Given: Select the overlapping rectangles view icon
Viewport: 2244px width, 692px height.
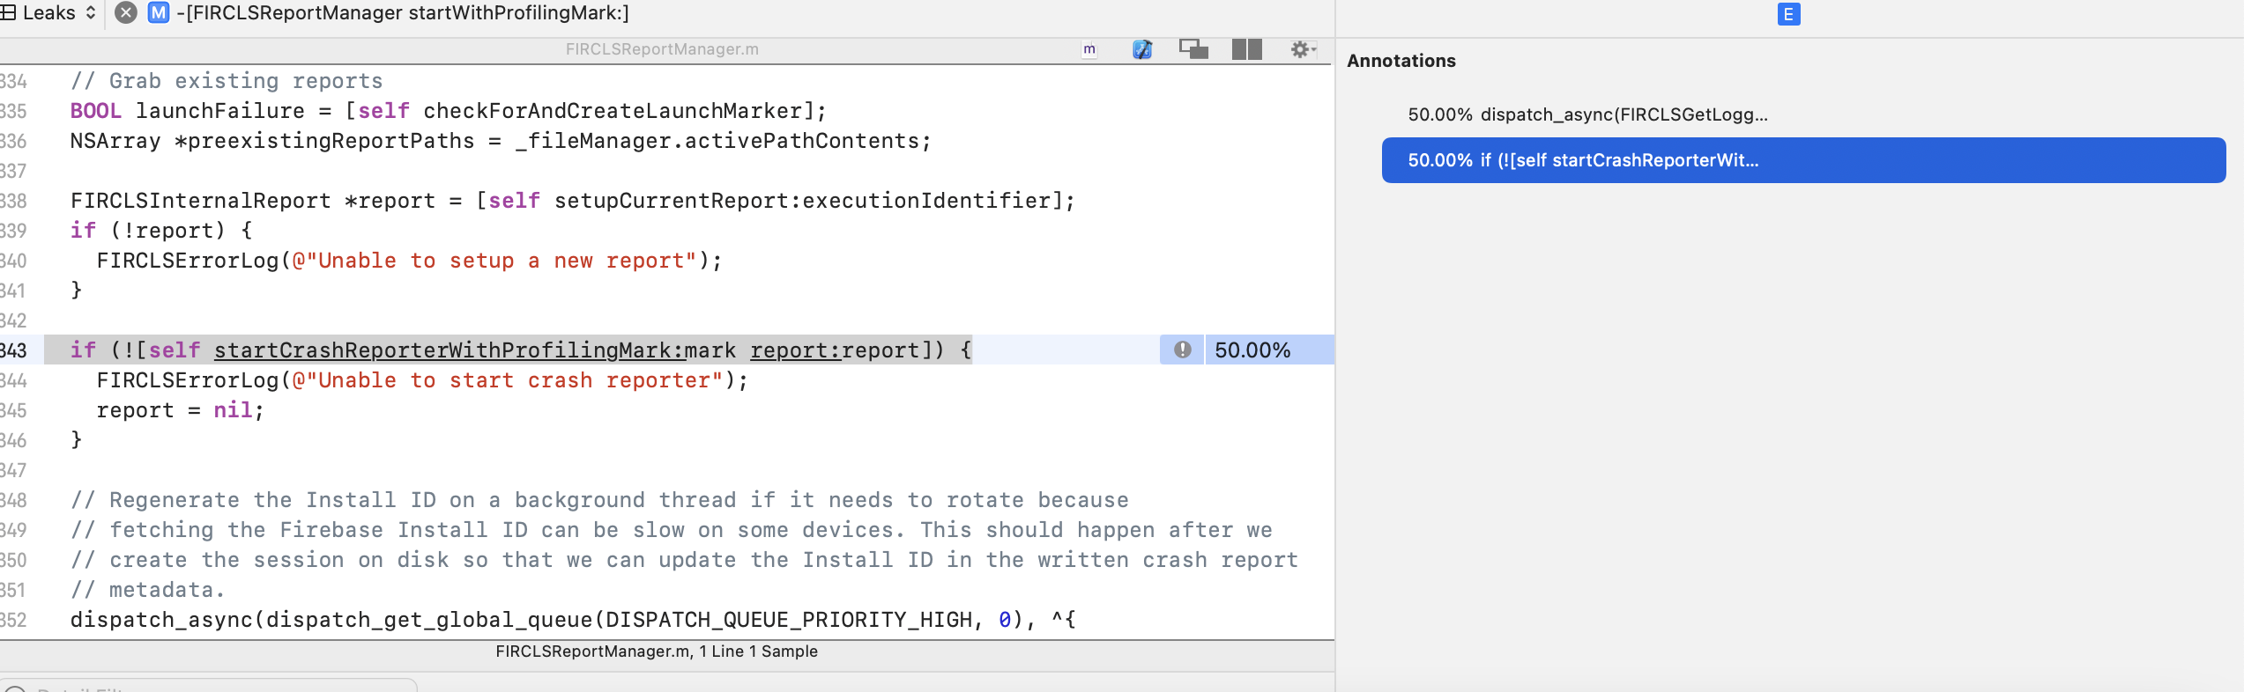Looking at the screenshot, I should coord(1195,50).
